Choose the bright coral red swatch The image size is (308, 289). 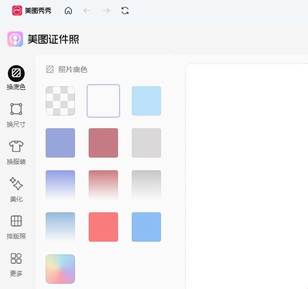pos(103,227)
